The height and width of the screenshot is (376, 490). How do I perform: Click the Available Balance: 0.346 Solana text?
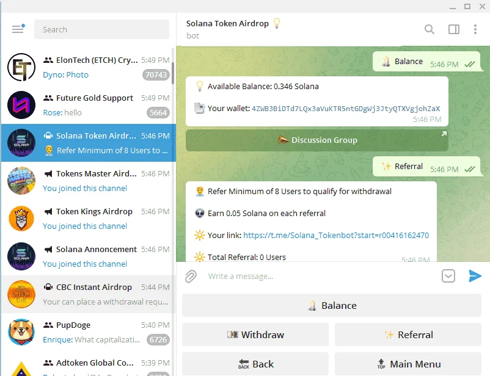[263, 87]
